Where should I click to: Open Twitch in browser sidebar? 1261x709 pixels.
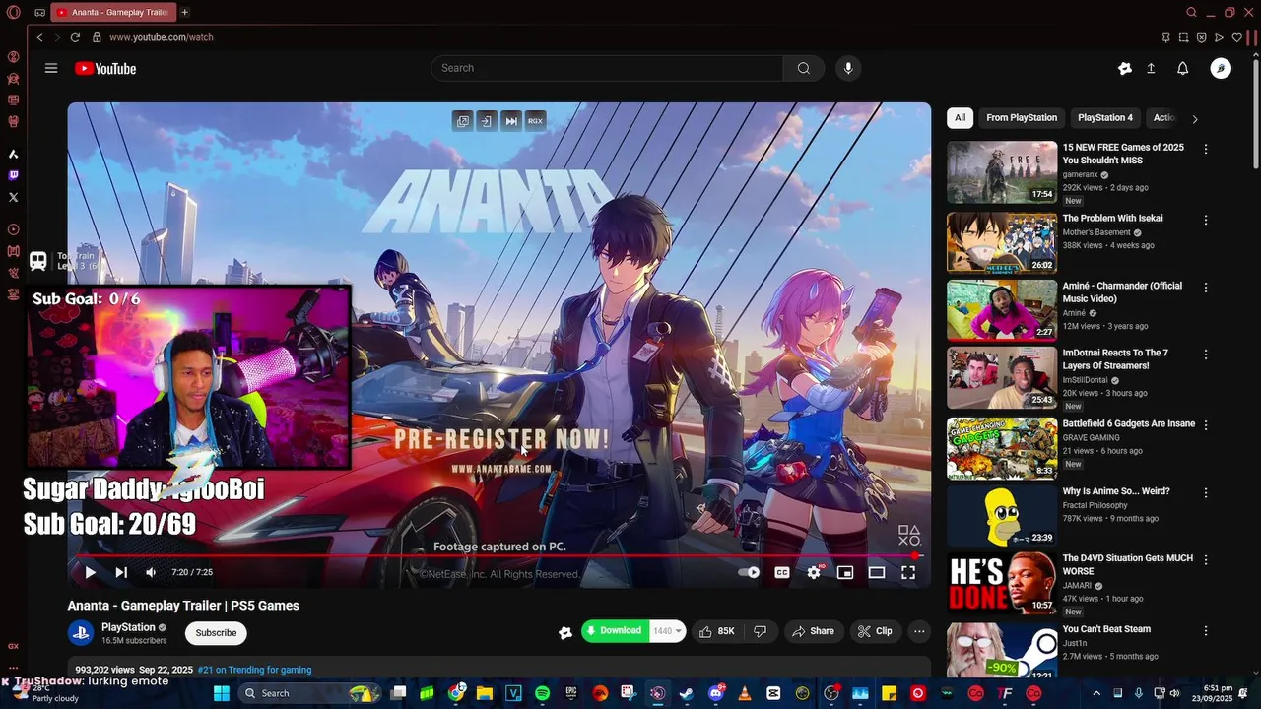click(x=13, y=175)
